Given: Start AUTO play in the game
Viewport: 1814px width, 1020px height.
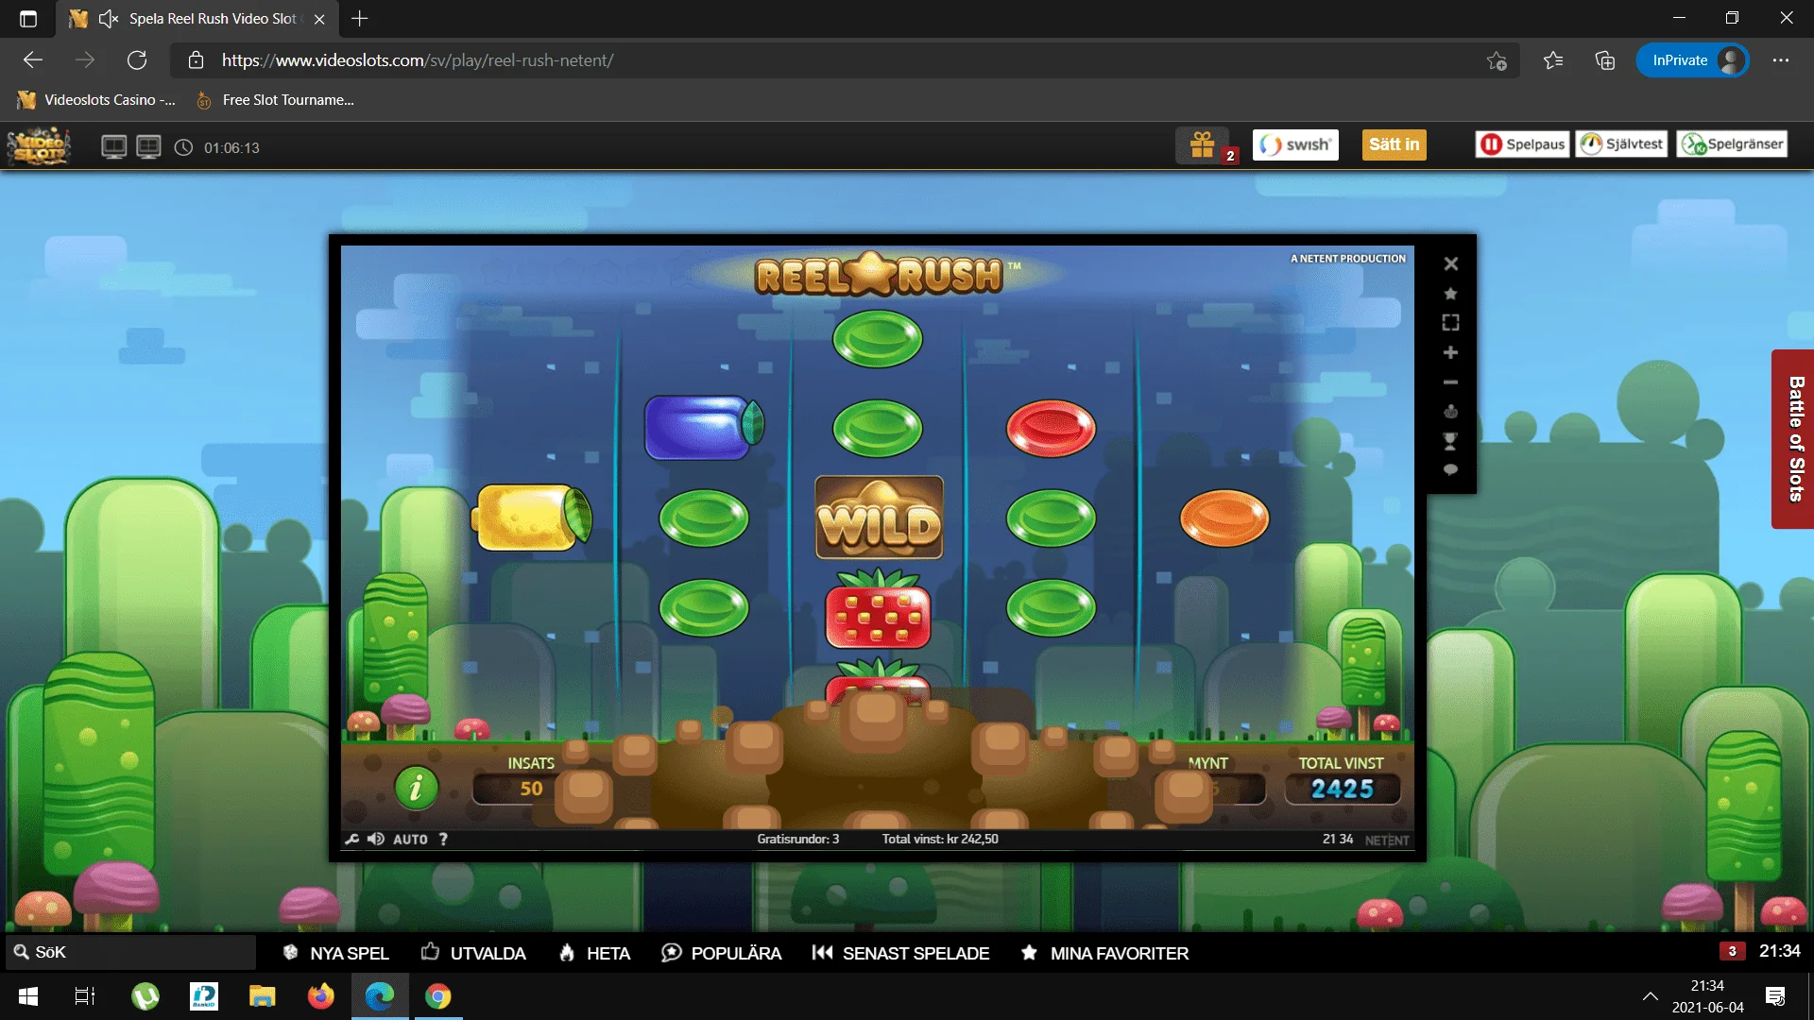Looking at the screenshot, I should (x=410, y=840).
